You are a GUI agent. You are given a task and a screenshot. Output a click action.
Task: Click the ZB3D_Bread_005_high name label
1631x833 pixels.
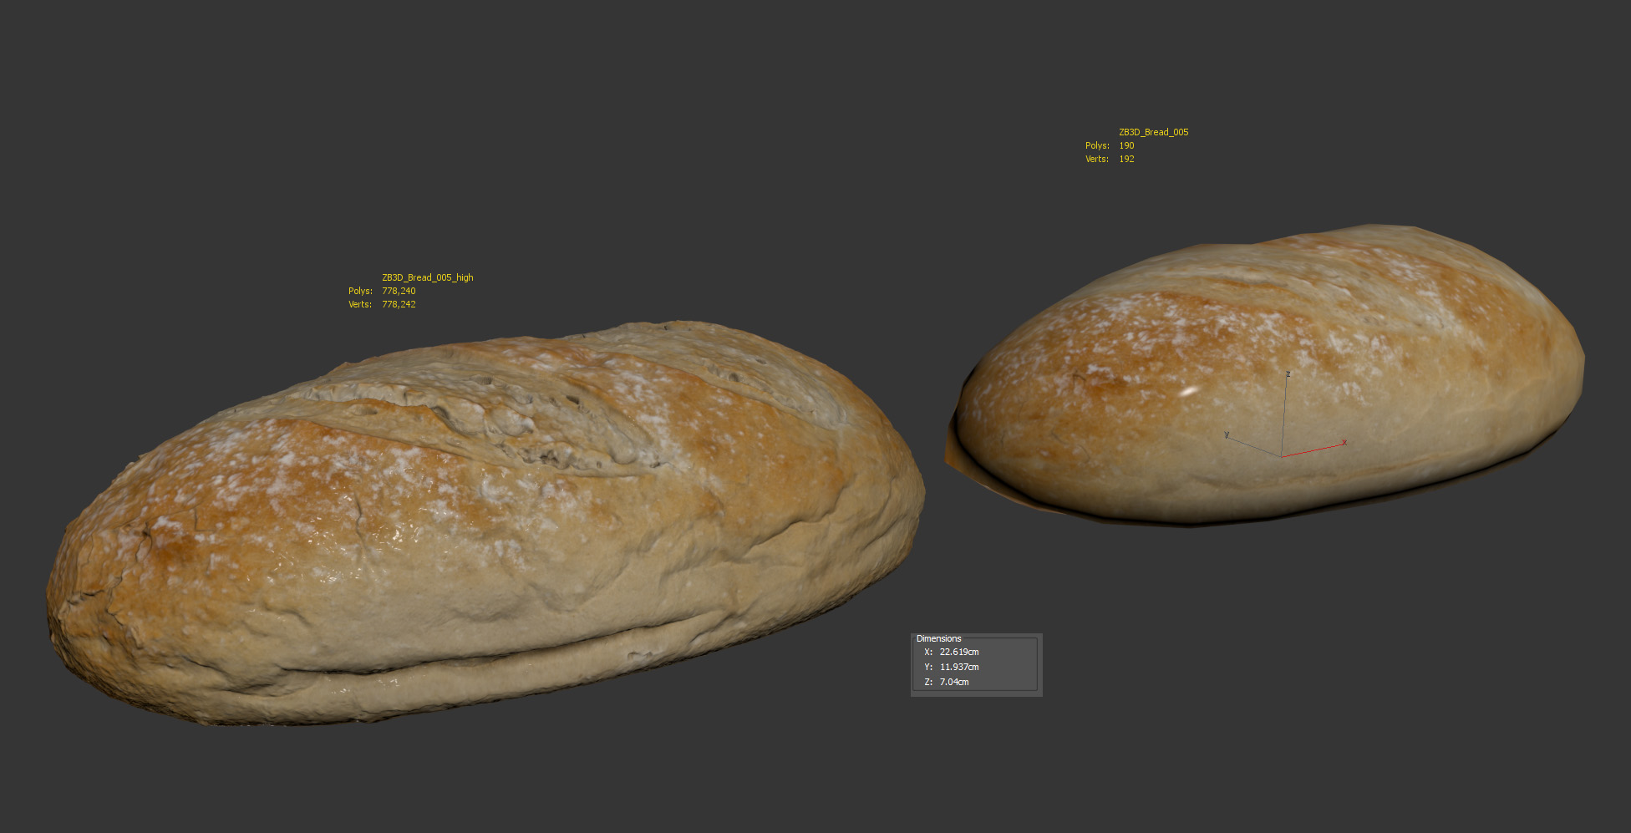427,277
